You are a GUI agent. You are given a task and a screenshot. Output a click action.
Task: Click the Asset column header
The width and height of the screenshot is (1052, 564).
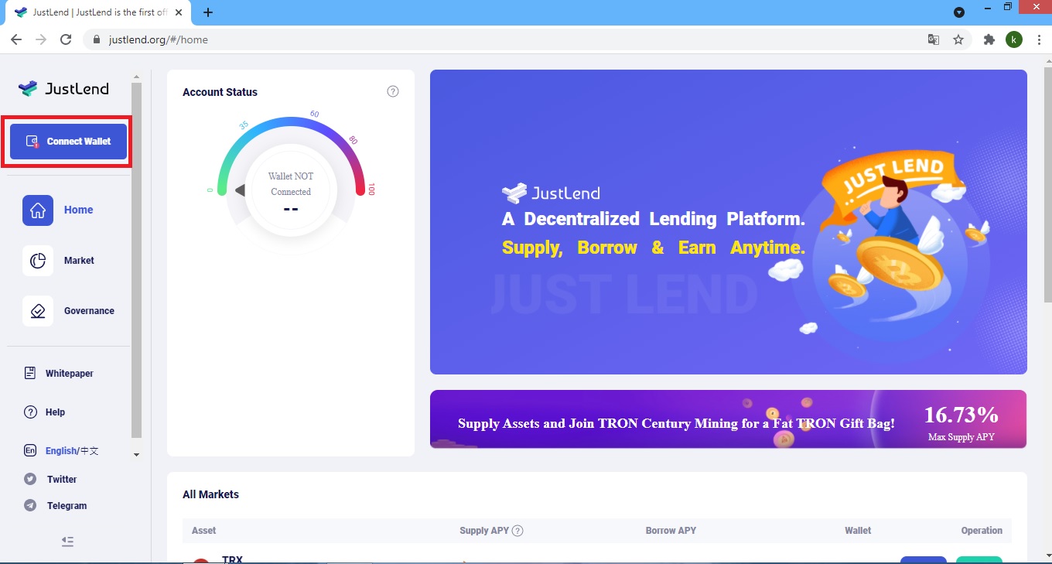click(204, 531)
